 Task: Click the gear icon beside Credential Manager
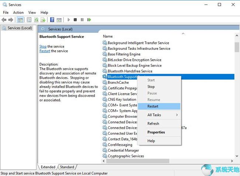click(x=105, y=150)
